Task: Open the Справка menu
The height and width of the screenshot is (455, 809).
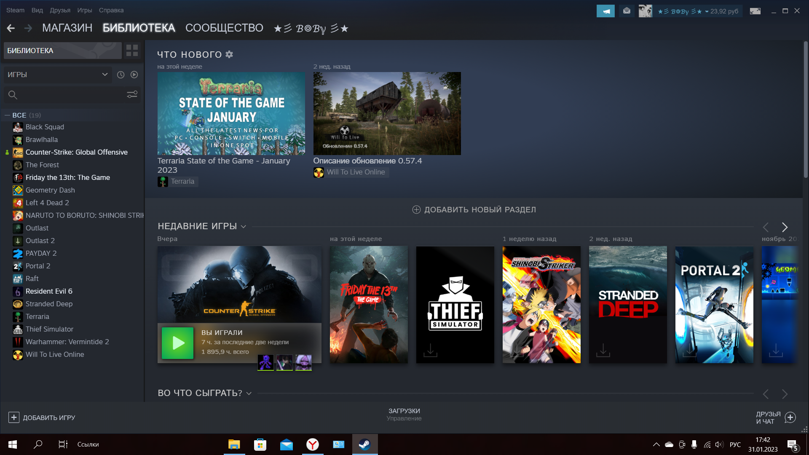Action: click(x=111, y=10)
